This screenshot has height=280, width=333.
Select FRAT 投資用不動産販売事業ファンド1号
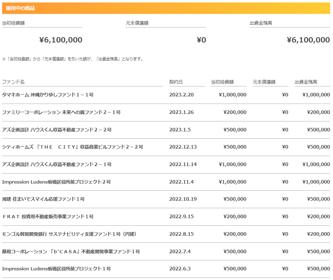(x=48, y=216)
